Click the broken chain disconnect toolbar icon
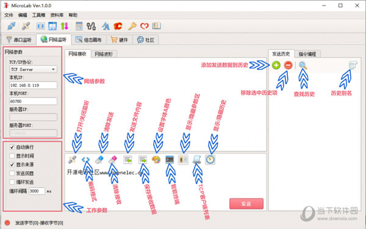 tap(26, 26)
